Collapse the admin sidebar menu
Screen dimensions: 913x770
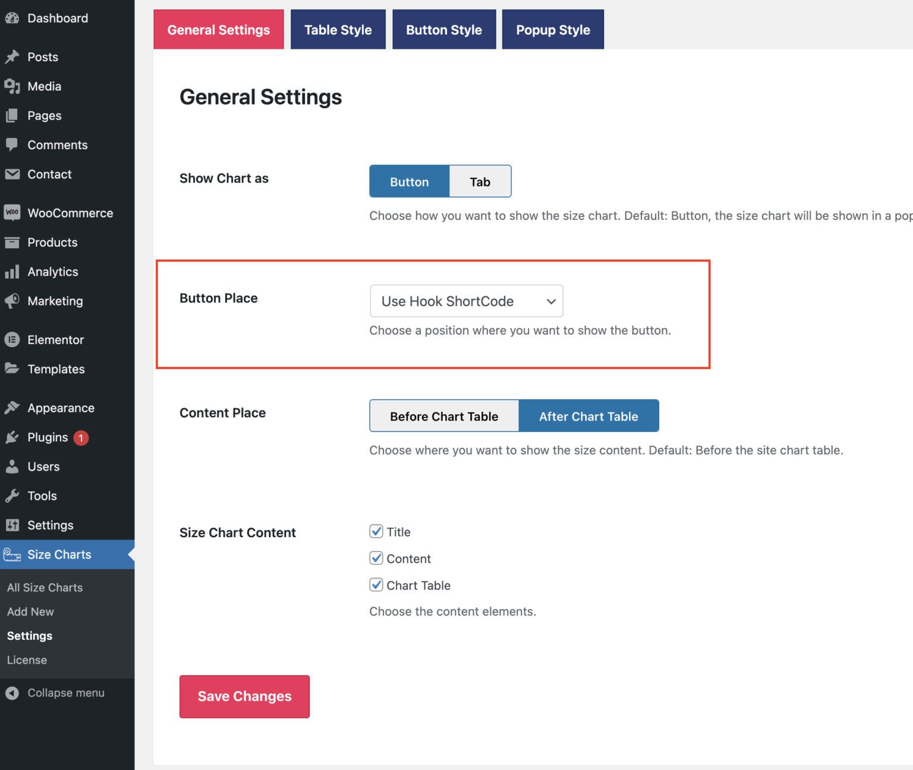pyautogui.click(x=65, y=693)
